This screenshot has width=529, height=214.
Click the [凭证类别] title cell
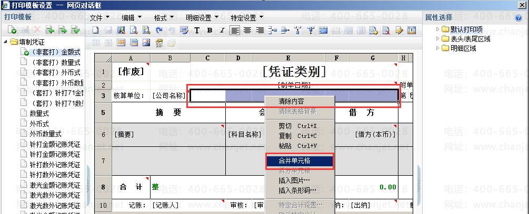294,71
